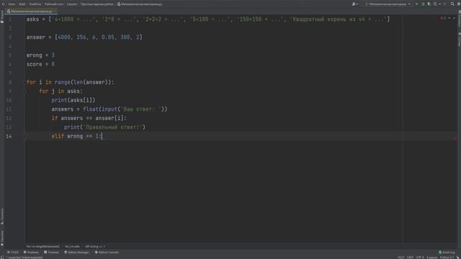
Task: Open the Project tool window sidebar button
Action: point(2,17)
